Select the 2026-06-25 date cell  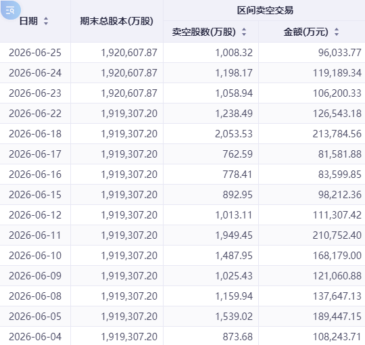(35, 53)
